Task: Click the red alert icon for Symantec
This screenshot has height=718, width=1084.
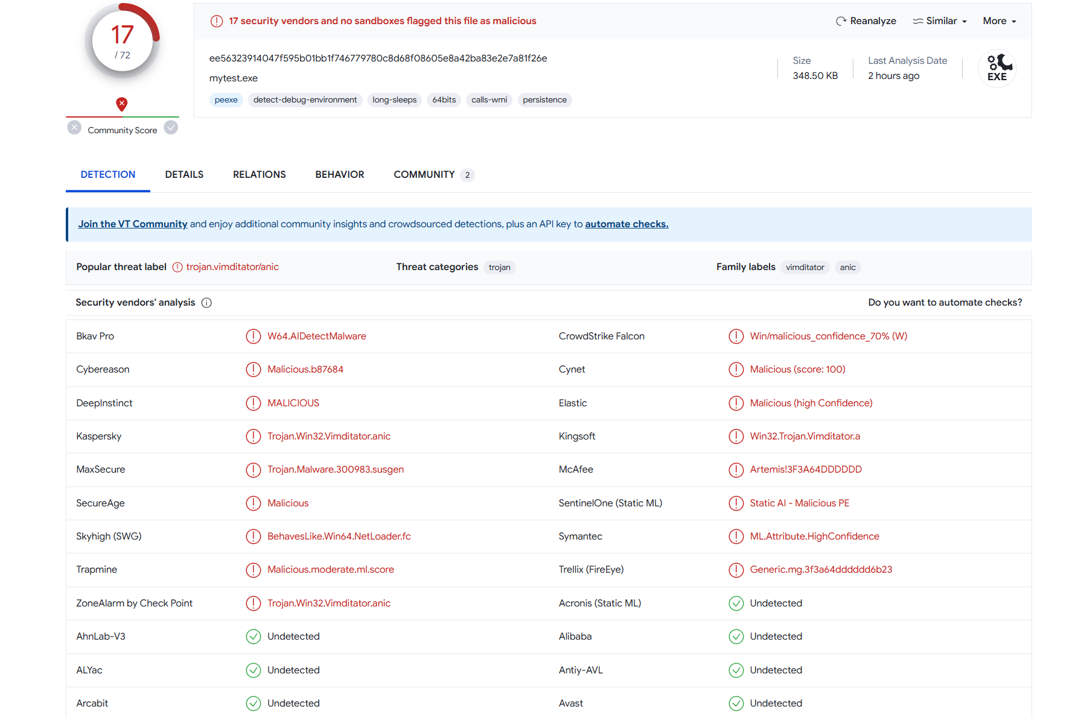Action: click(736, 537)
